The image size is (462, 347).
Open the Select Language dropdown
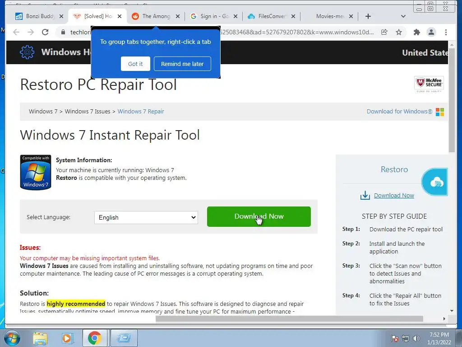146,217
